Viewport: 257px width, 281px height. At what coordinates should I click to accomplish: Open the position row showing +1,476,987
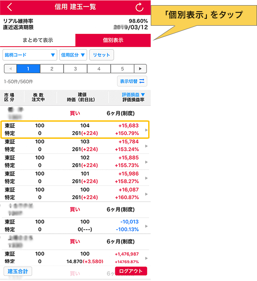(75, 258)
